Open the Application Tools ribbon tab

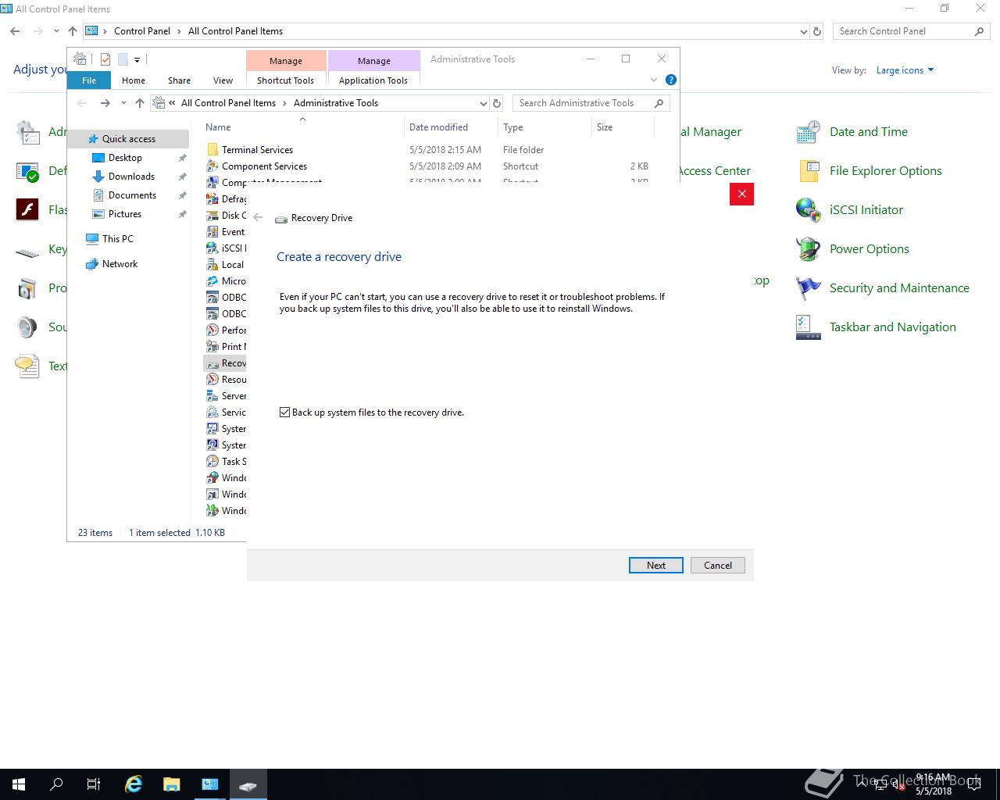point(373,80)
